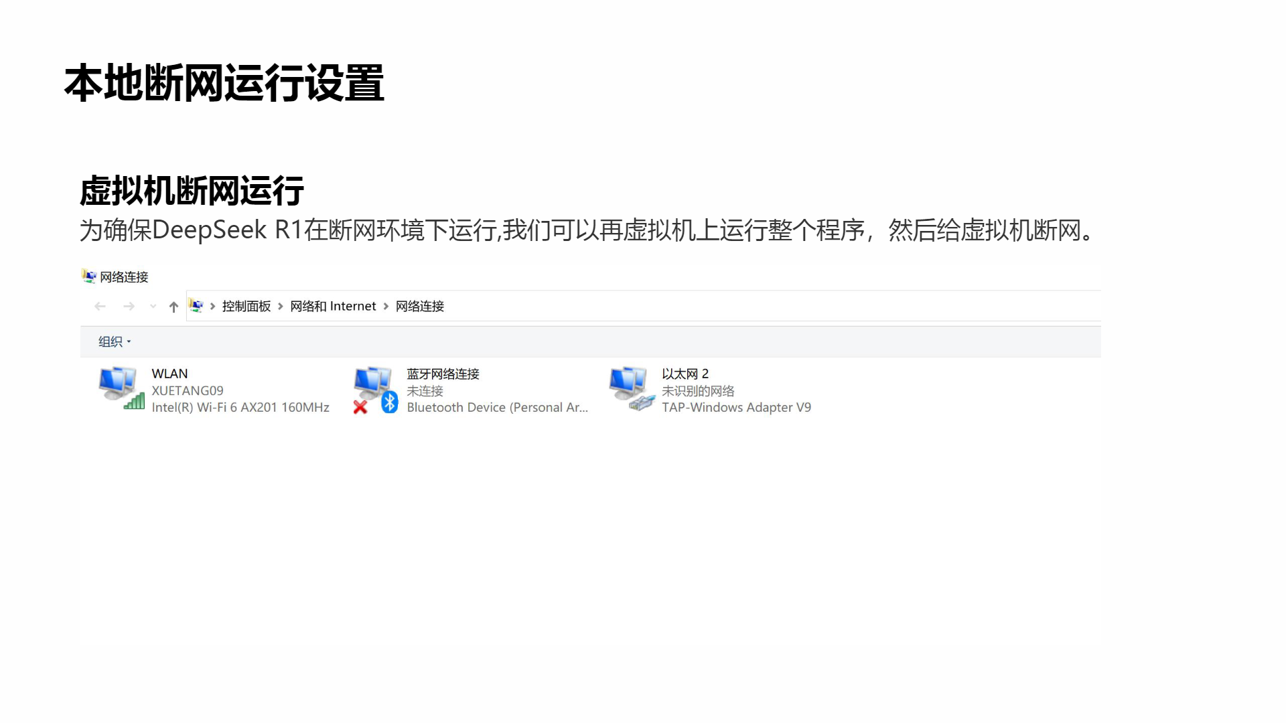The width and height of the screenshot is (1286, 723).
Task: Open the recent locations dropdown arrow
Action: click(x=153, y=307)
